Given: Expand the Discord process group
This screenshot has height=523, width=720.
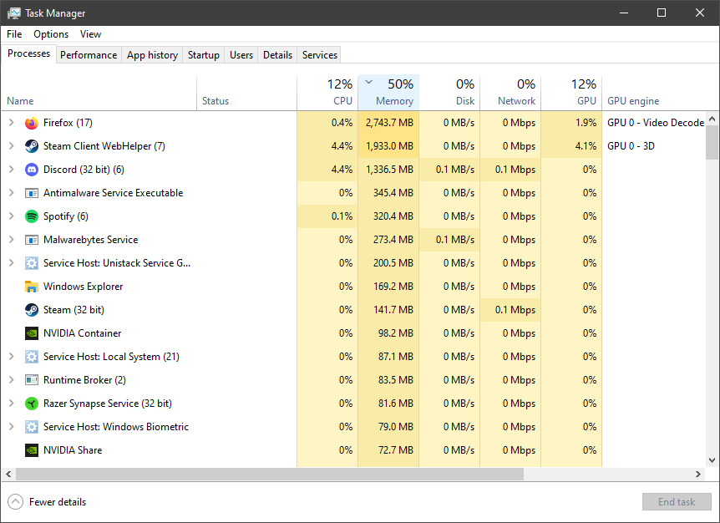Looking at the screenshot, I should coord(12,170).
